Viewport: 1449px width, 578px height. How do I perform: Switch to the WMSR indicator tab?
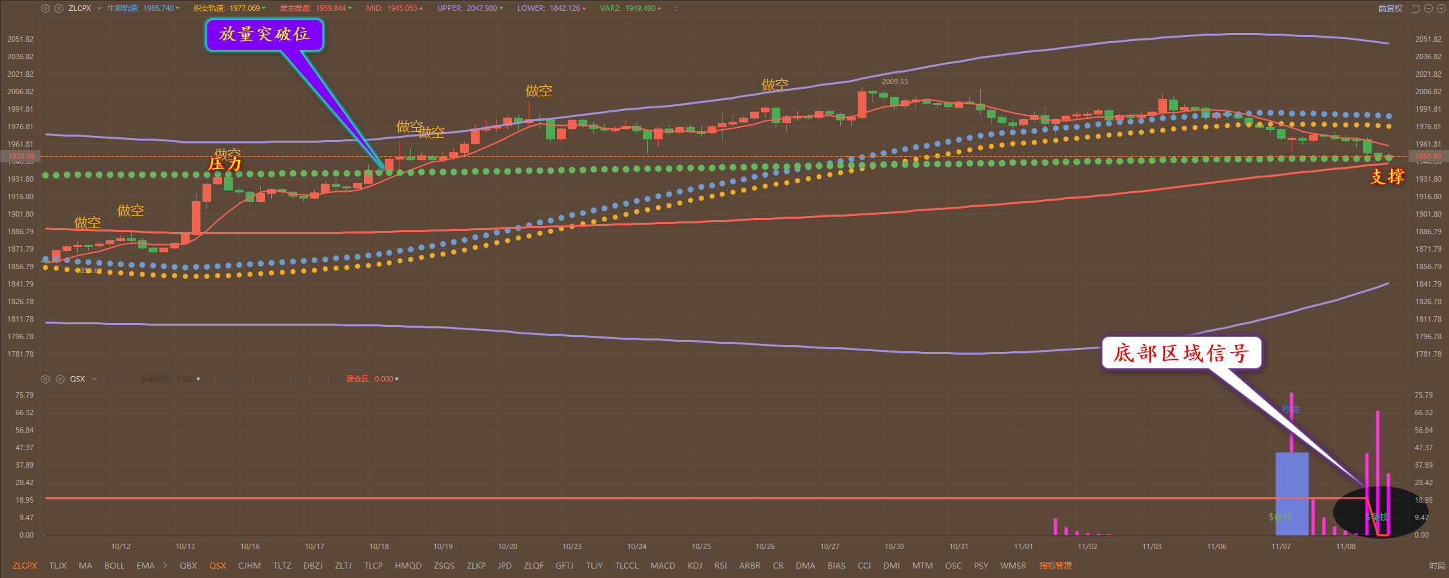(x=1013, y=566)
